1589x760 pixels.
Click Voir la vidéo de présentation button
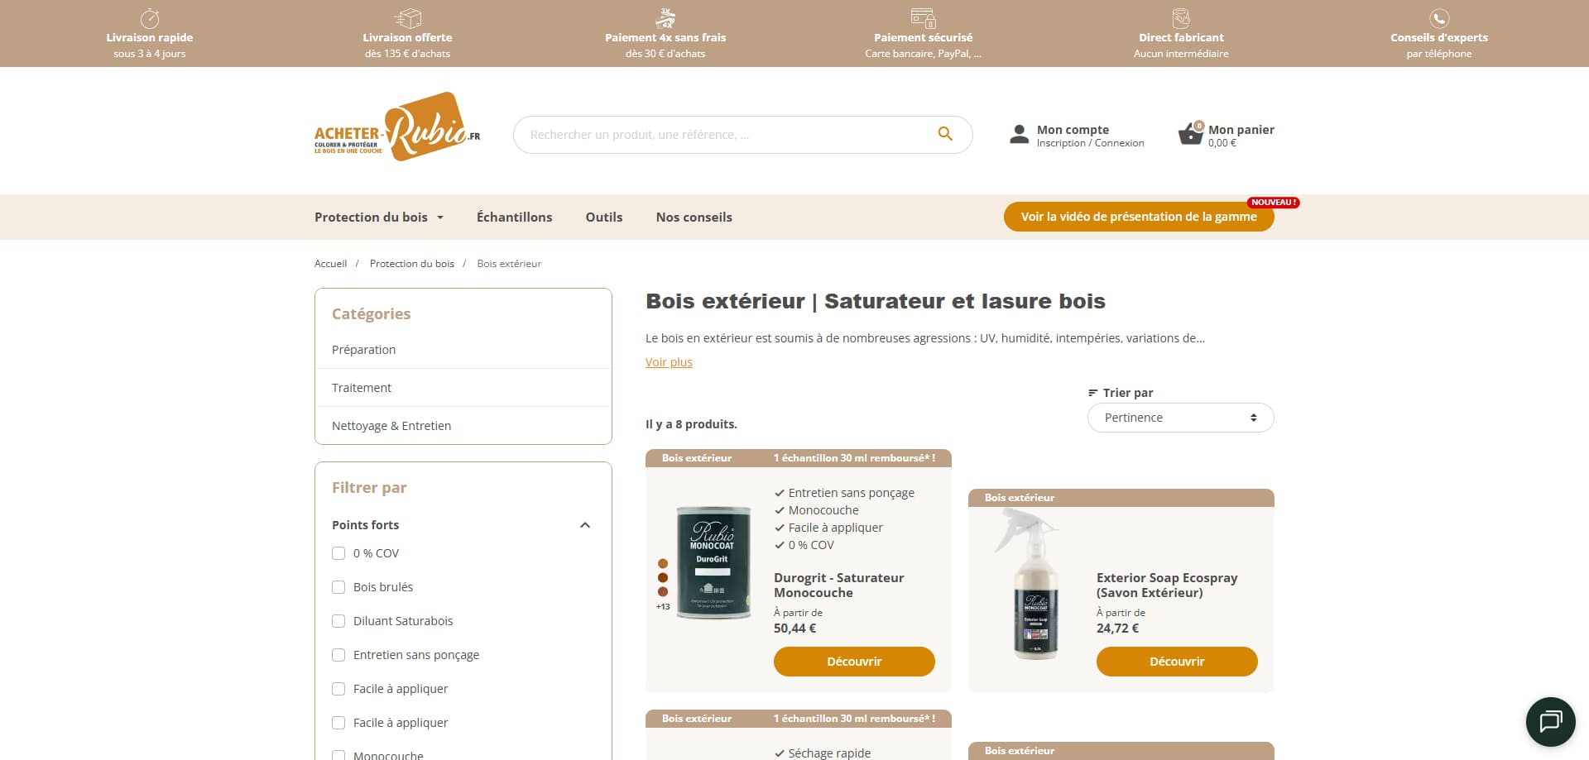pyautogui.click(x=1139, y=217)
